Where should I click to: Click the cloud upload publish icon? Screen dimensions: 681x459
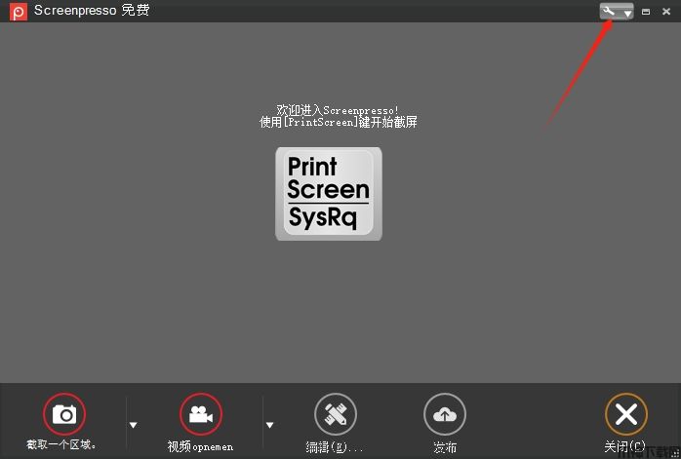click(445, 414)
